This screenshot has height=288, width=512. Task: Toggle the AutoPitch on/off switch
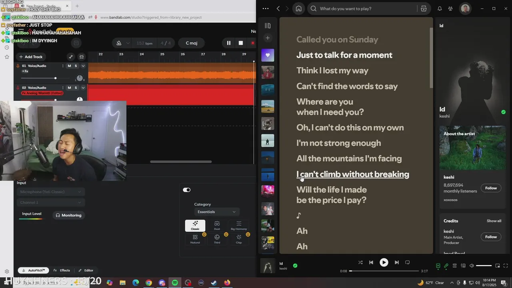(x=187, y=190)
